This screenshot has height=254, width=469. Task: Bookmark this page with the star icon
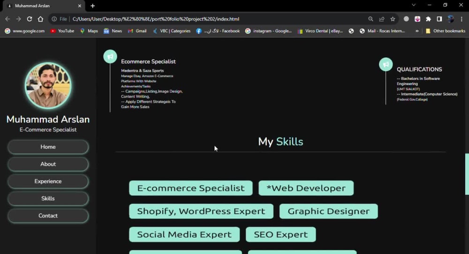393,19
